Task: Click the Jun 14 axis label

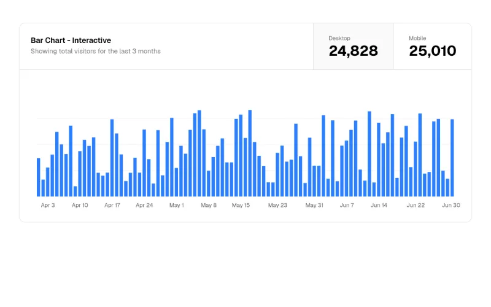Action: [379, 205]
